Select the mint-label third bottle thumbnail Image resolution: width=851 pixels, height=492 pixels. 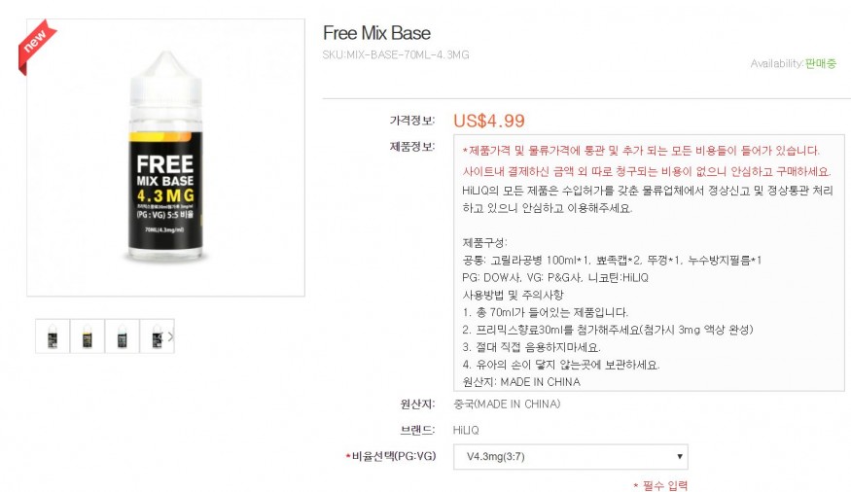(123, 336)
